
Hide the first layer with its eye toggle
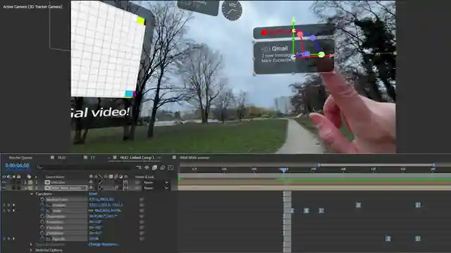(4, 182)
